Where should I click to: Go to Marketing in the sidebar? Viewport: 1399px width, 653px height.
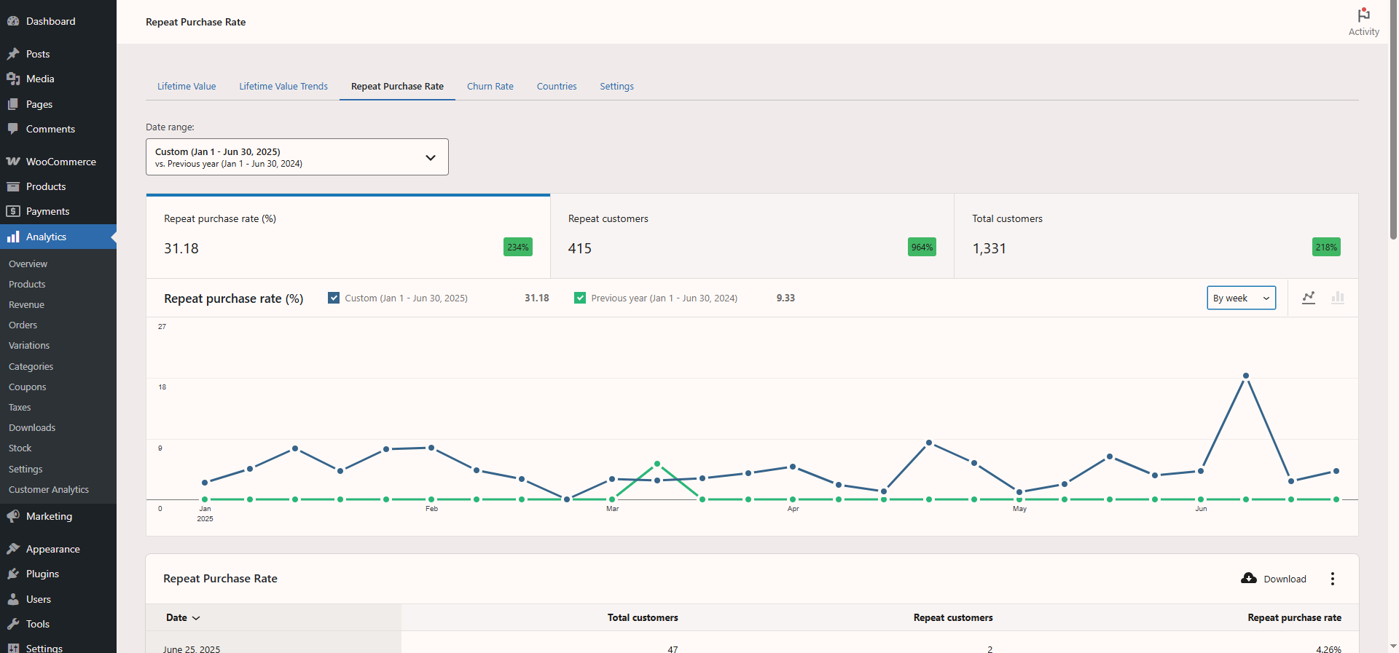click(x=49, y=516)
